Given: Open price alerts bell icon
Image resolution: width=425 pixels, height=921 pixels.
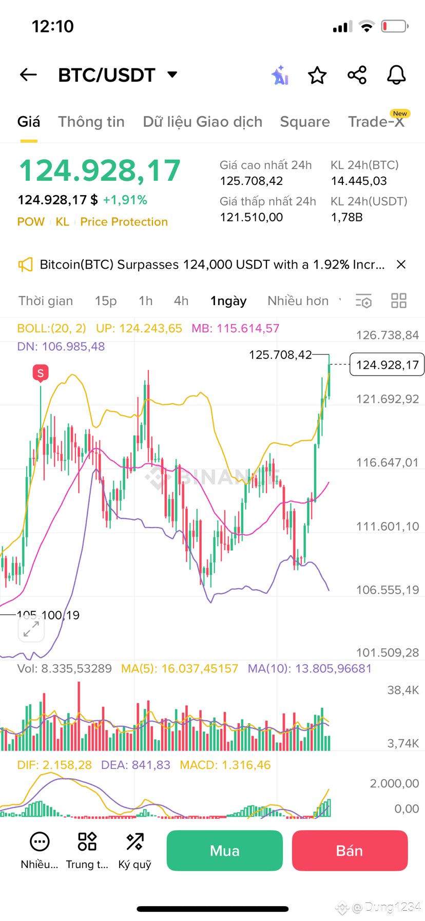Looking at the screenshot, I should point(396,75).
